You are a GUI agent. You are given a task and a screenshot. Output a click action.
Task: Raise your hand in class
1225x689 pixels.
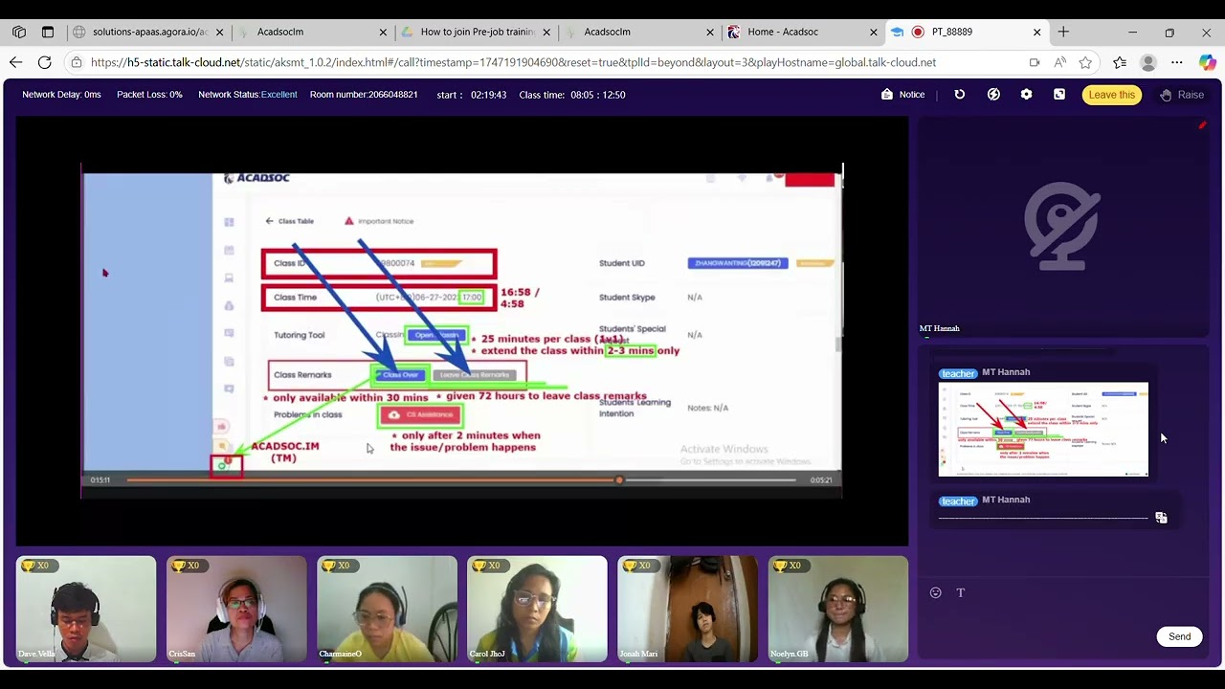(1182, 95)
